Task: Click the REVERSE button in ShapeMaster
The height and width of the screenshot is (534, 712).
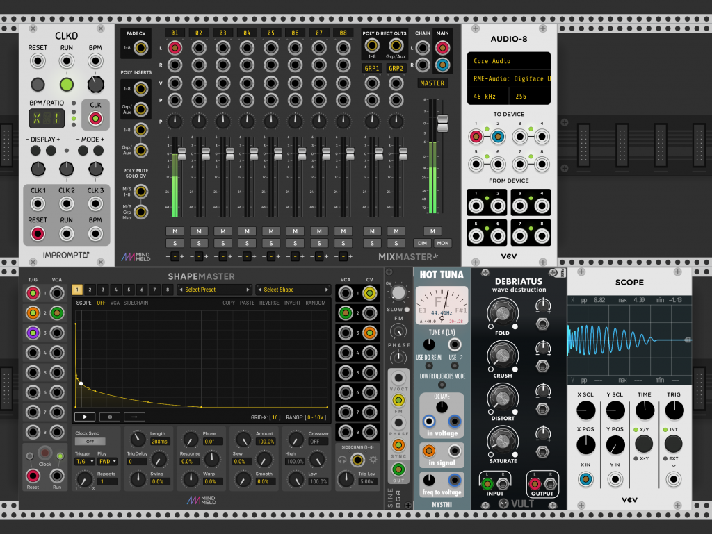Action: click(269, 303)
